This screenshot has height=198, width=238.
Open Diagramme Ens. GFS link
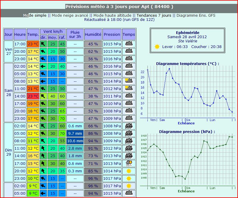click(196, 15)
